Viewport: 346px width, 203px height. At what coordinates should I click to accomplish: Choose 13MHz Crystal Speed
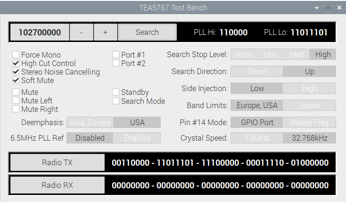[x=257, y=138]
